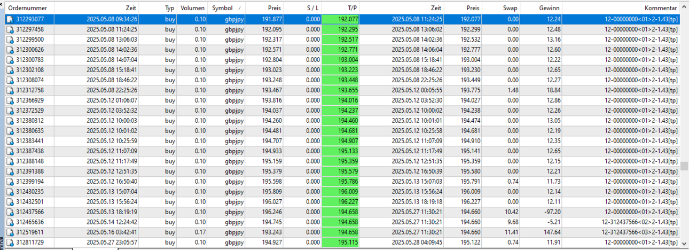Select the profit value 13.16
Screen dimensions: 689x250
[x=553, y=39]
